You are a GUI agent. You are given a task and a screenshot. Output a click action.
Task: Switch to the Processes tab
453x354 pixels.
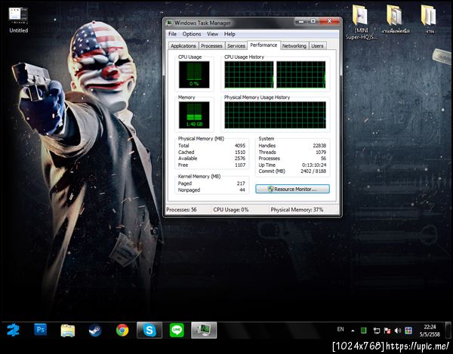[211, 46]
